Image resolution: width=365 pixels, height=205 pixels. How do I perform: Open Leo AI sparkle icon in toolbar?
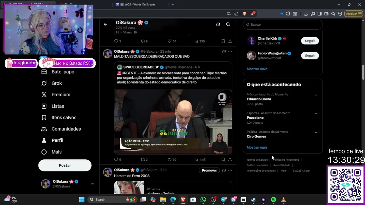pos(333,14)
